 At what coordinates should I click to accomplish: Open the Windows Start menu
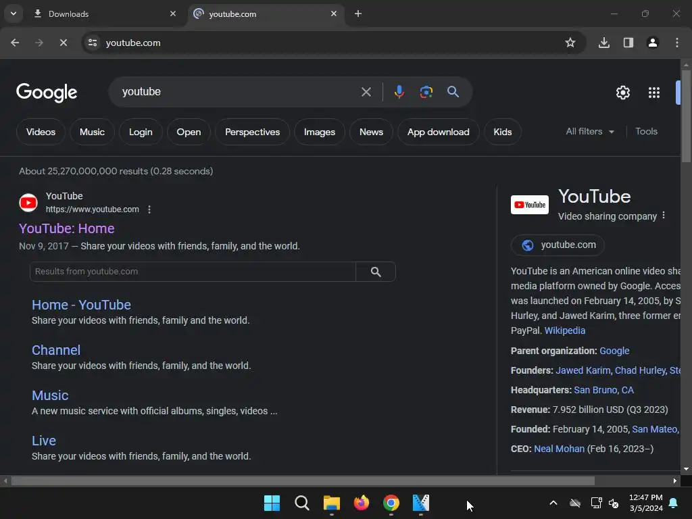[x=272, y=503]
